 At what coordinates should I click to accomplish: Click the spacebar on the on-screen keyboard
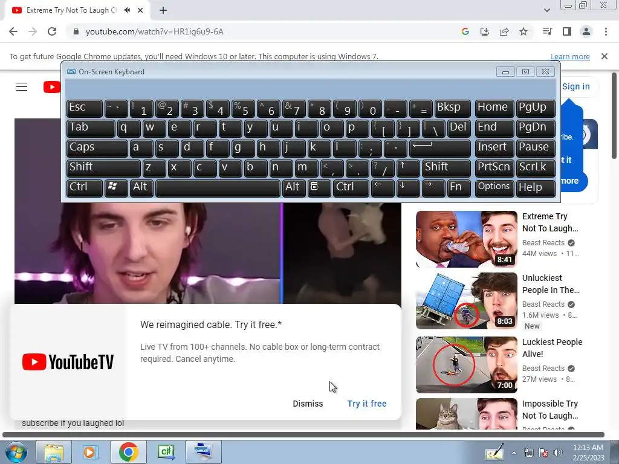(x=218, y=188)
